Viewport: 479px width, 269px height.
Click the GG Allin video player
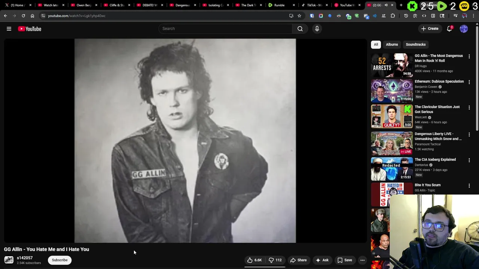185,140
